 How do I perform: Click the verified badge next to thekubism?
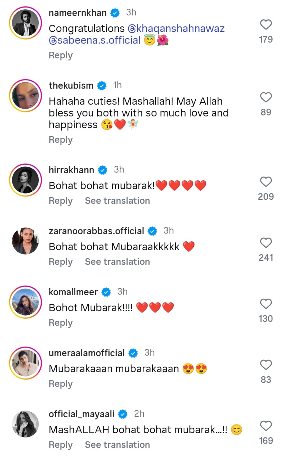101,85
